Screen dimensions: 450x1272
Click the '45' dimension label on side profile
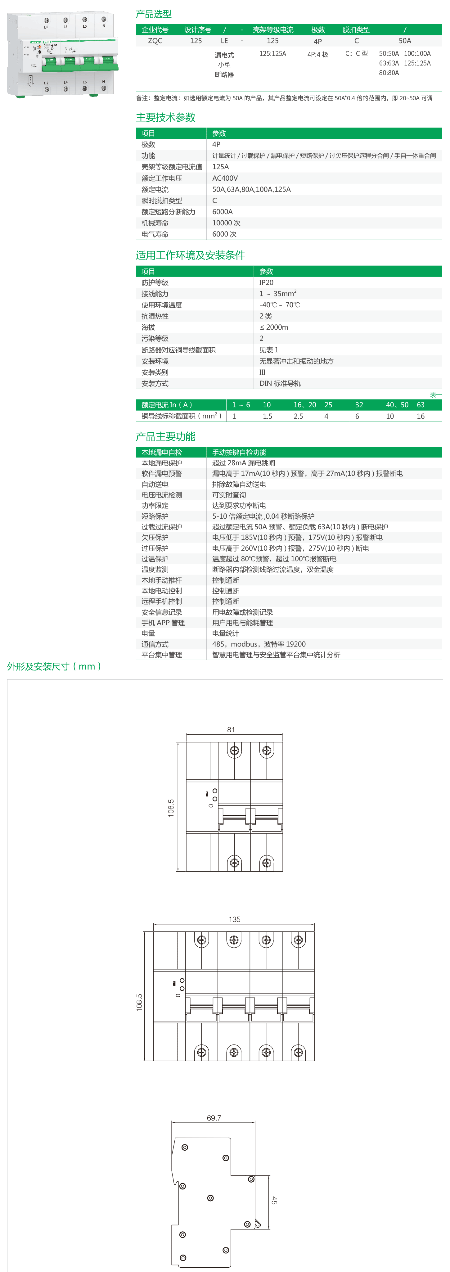[274, 1200]
